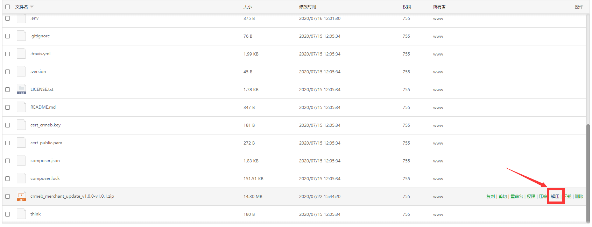Click the think file icon
The height and width of the screenshot is (227, 592).
(x=21, y=214)
